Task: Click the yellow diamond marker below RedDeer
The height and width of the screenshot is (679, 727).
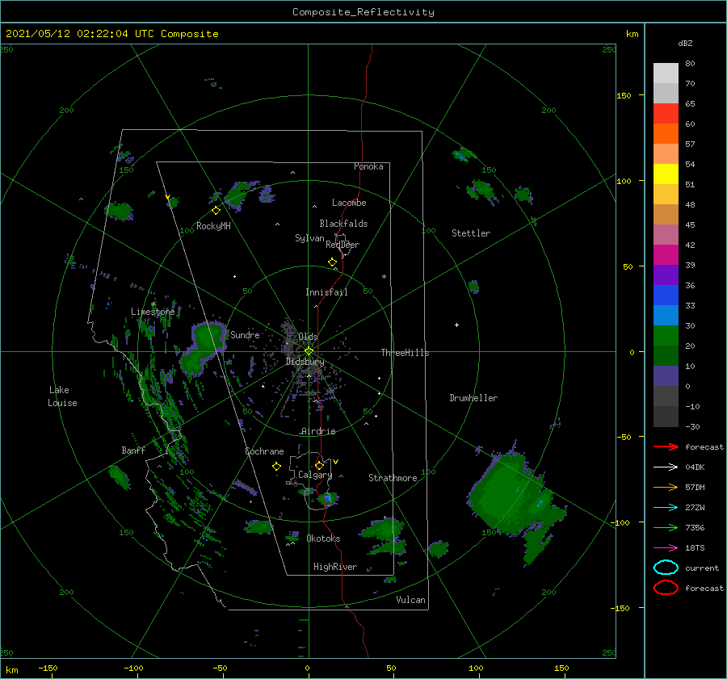Action: click(x=332, y=262)
